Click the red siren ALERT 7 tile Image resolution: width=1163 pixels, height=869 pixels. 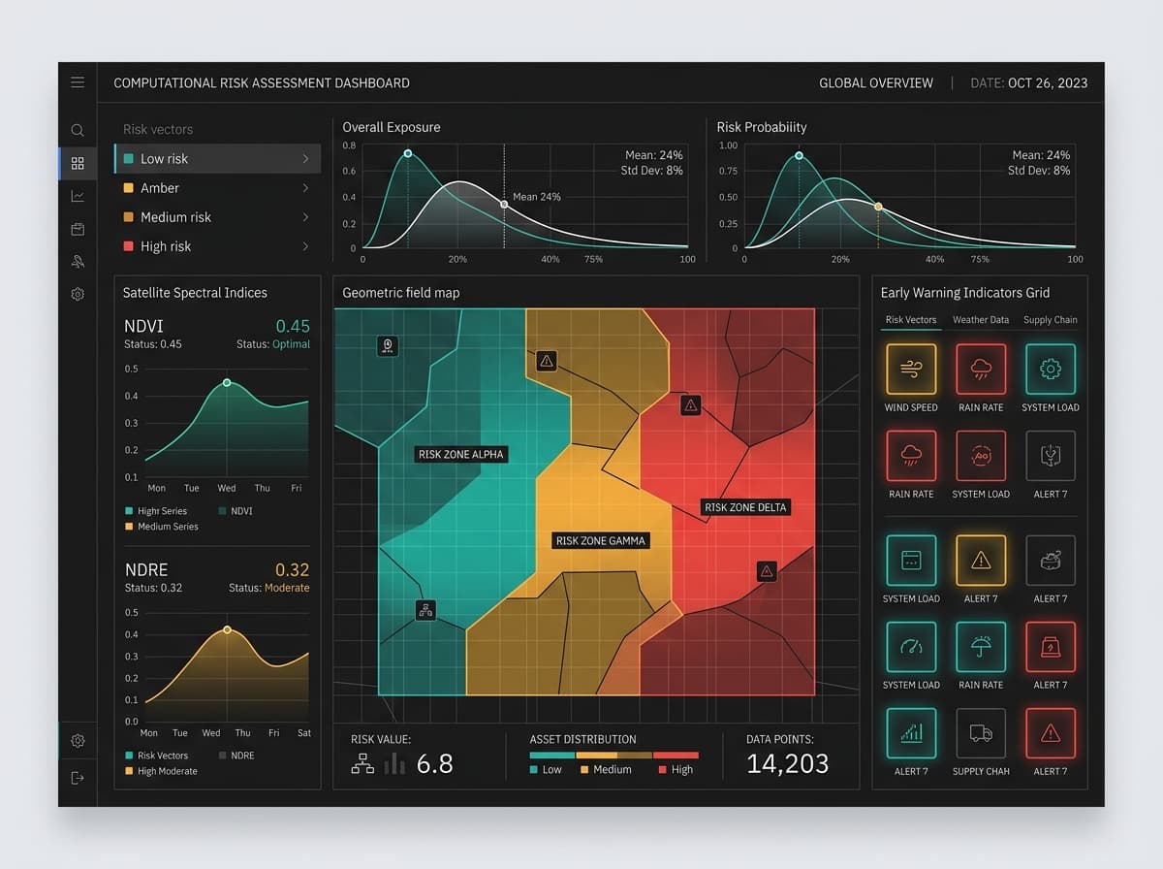1051,647
